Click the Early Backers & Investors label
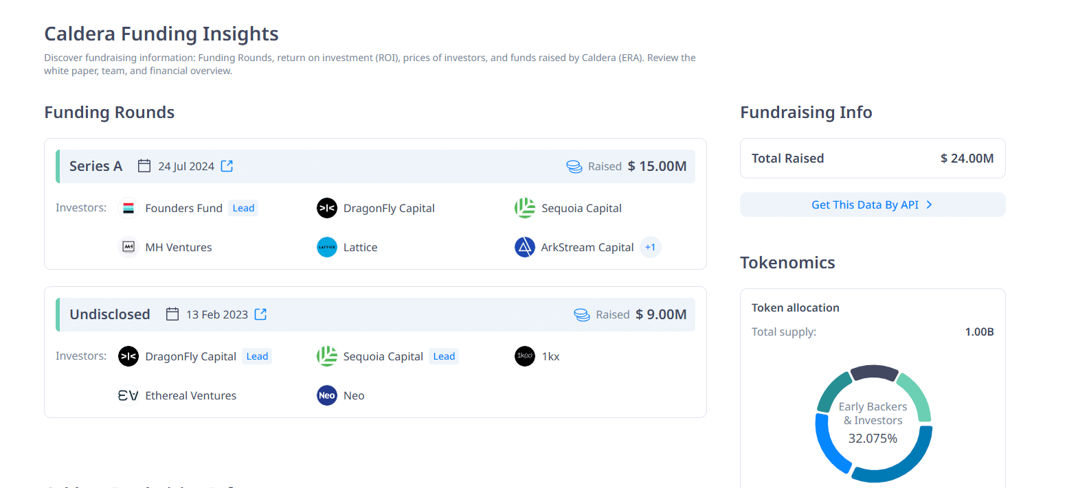 pos(873,413)
